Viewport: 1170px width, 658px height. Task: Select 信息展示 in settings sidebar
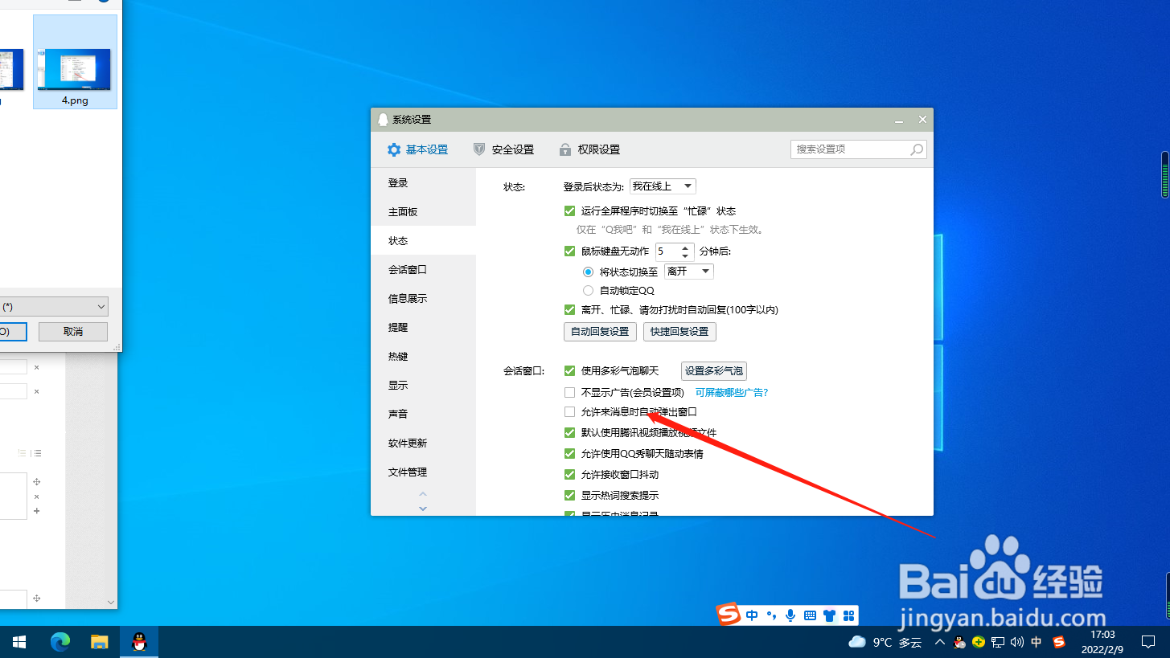(x=423, y=299)
